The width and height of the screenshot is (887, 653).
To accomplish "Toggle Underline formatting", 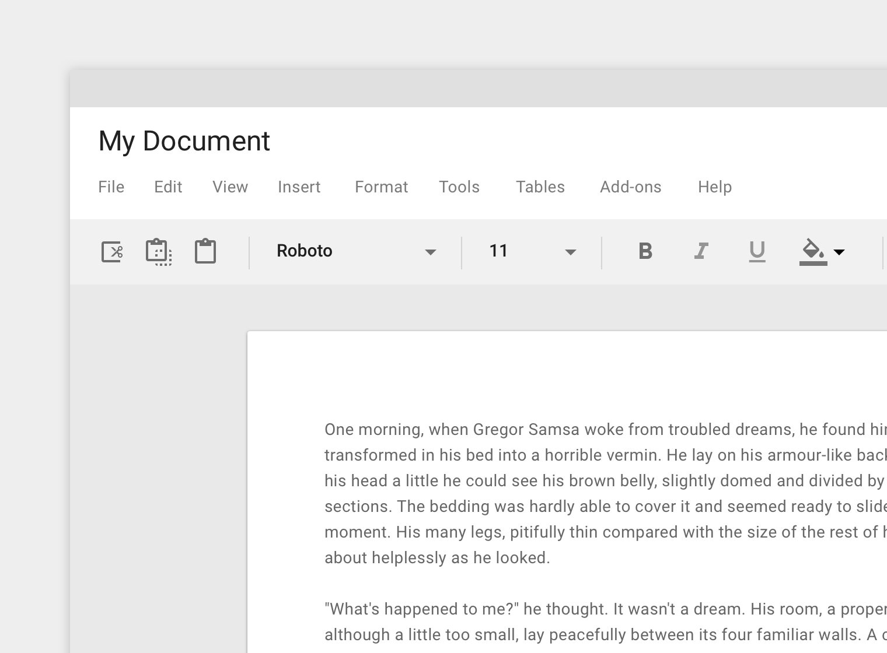I will point(757,252).
